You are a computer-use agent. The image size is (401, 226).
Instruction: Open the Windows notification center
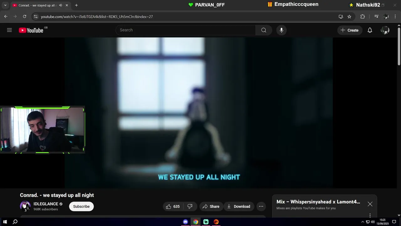[x=394, y=222]
